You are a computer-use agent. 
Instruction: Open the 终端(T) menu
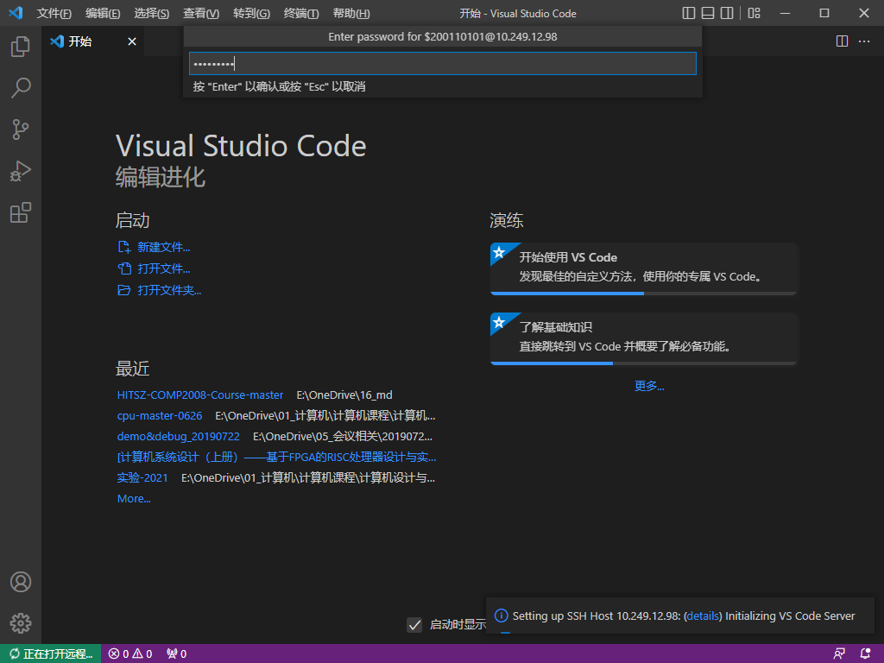point(301,14)
